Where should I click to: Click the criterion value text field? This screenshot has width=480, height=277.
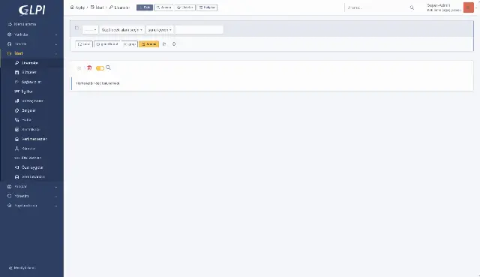(199, 30)
